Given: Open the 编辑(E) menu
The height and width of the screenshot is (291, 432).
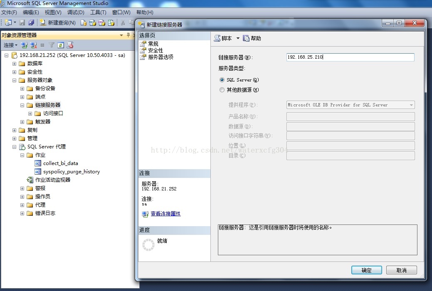Looking at the screenshot, I should 31,12.
